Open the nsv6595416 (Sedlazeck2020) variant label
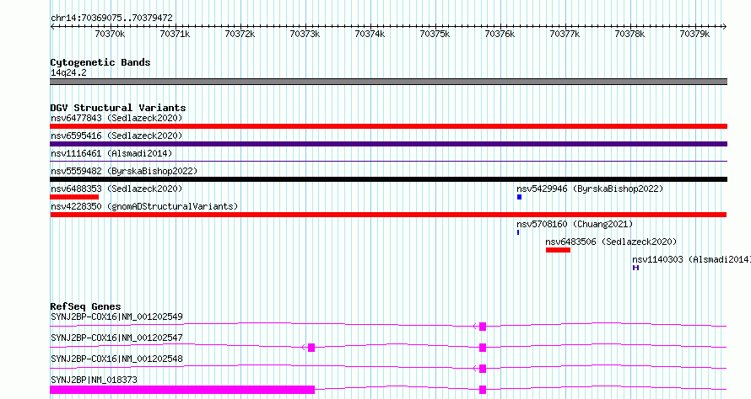The height and width of the screenshot is (399, 751). [x=116, y=136]
